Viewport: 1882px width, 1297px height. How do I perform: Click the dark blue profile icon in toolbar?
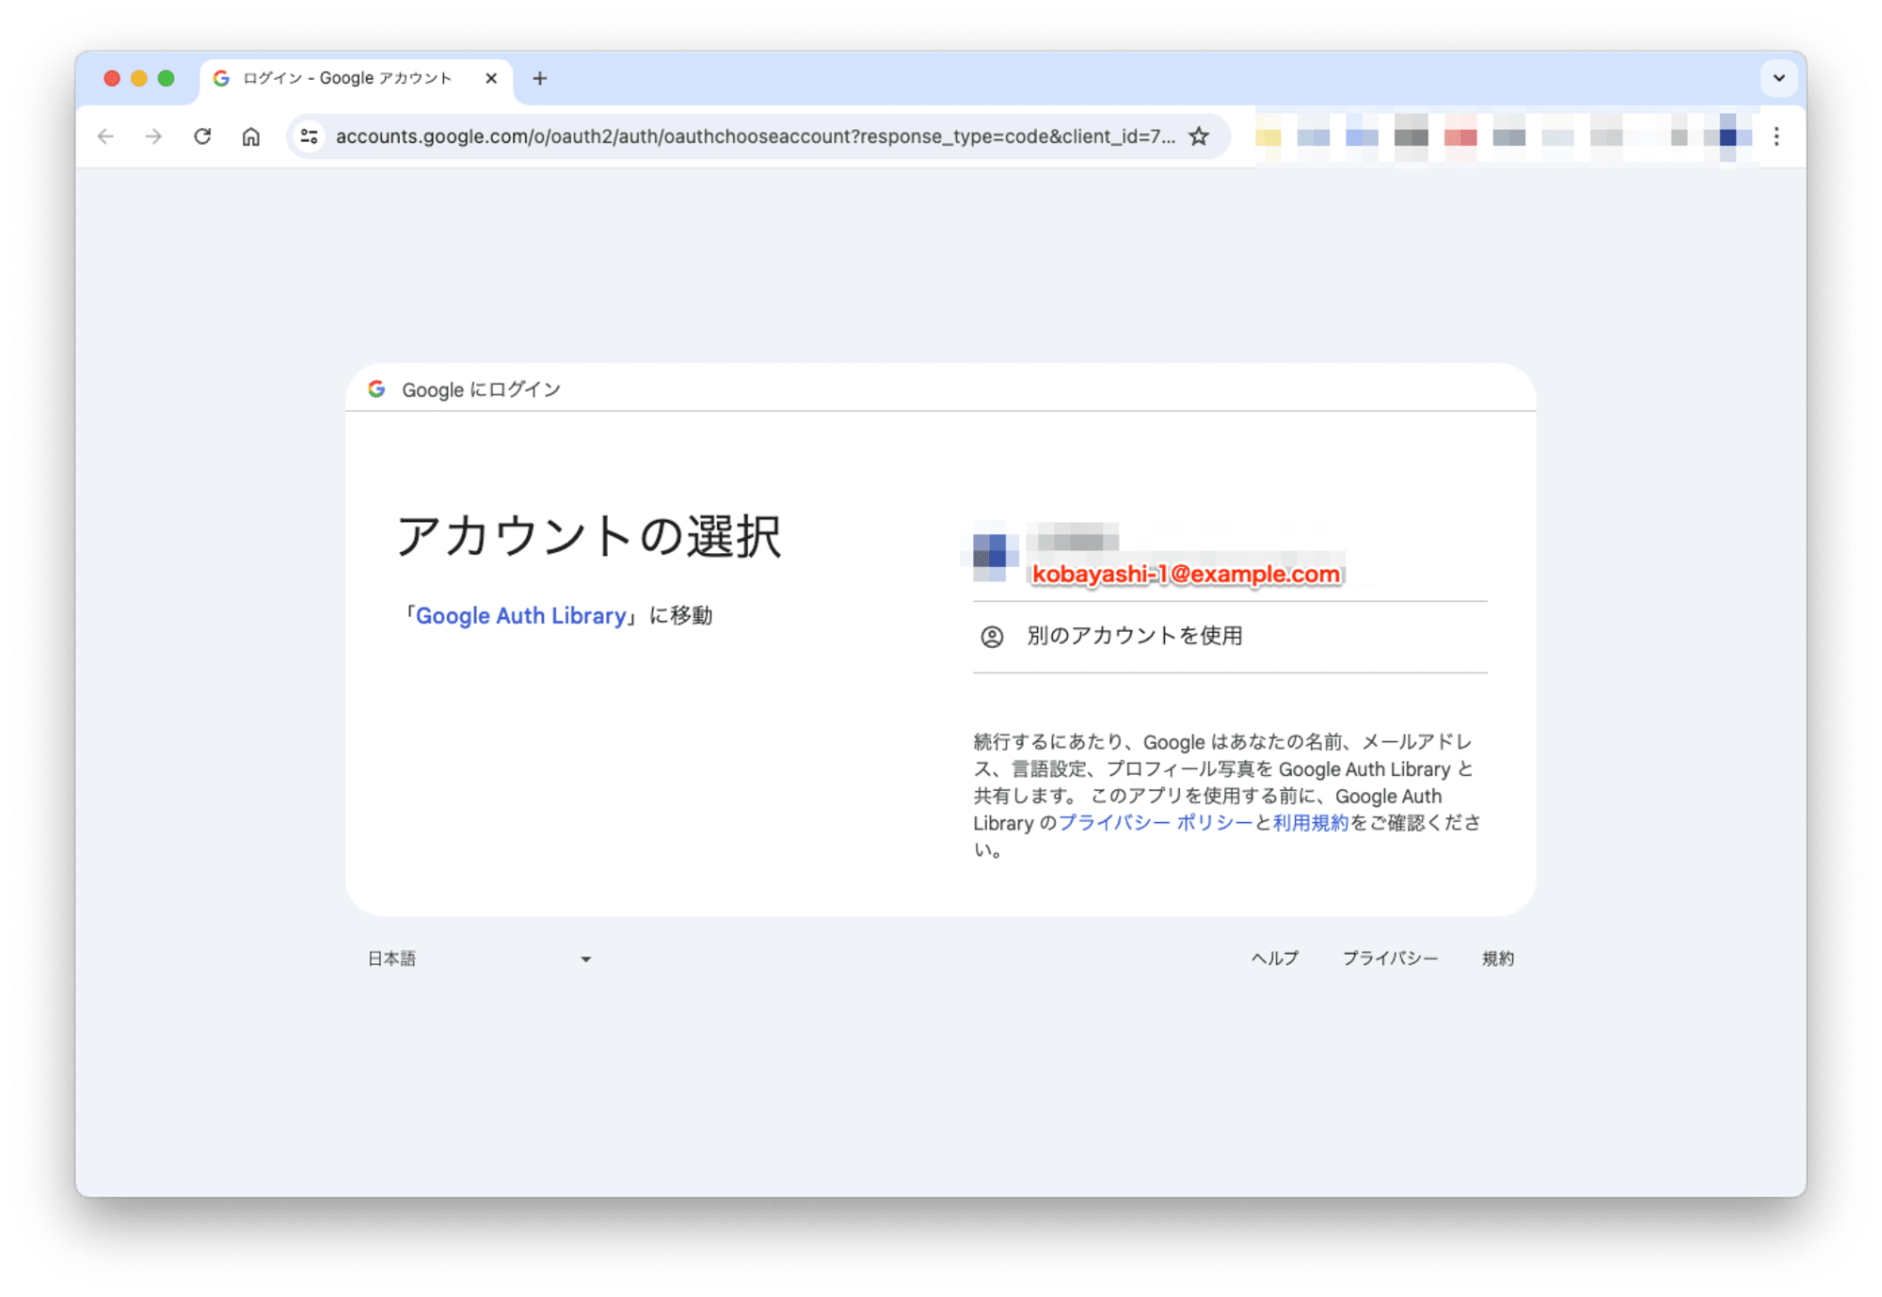[x=1728, y=137]
